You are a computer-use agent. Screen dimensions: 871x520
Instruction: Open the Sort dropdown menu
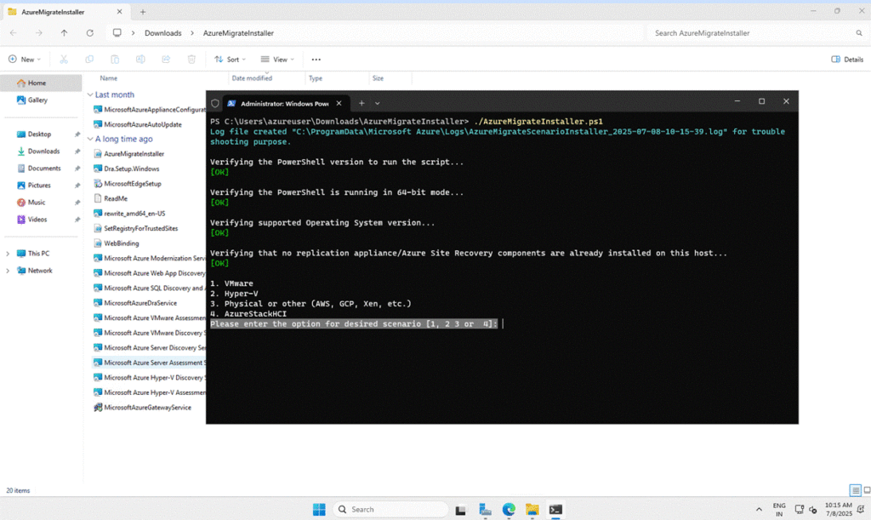(230, 60)
